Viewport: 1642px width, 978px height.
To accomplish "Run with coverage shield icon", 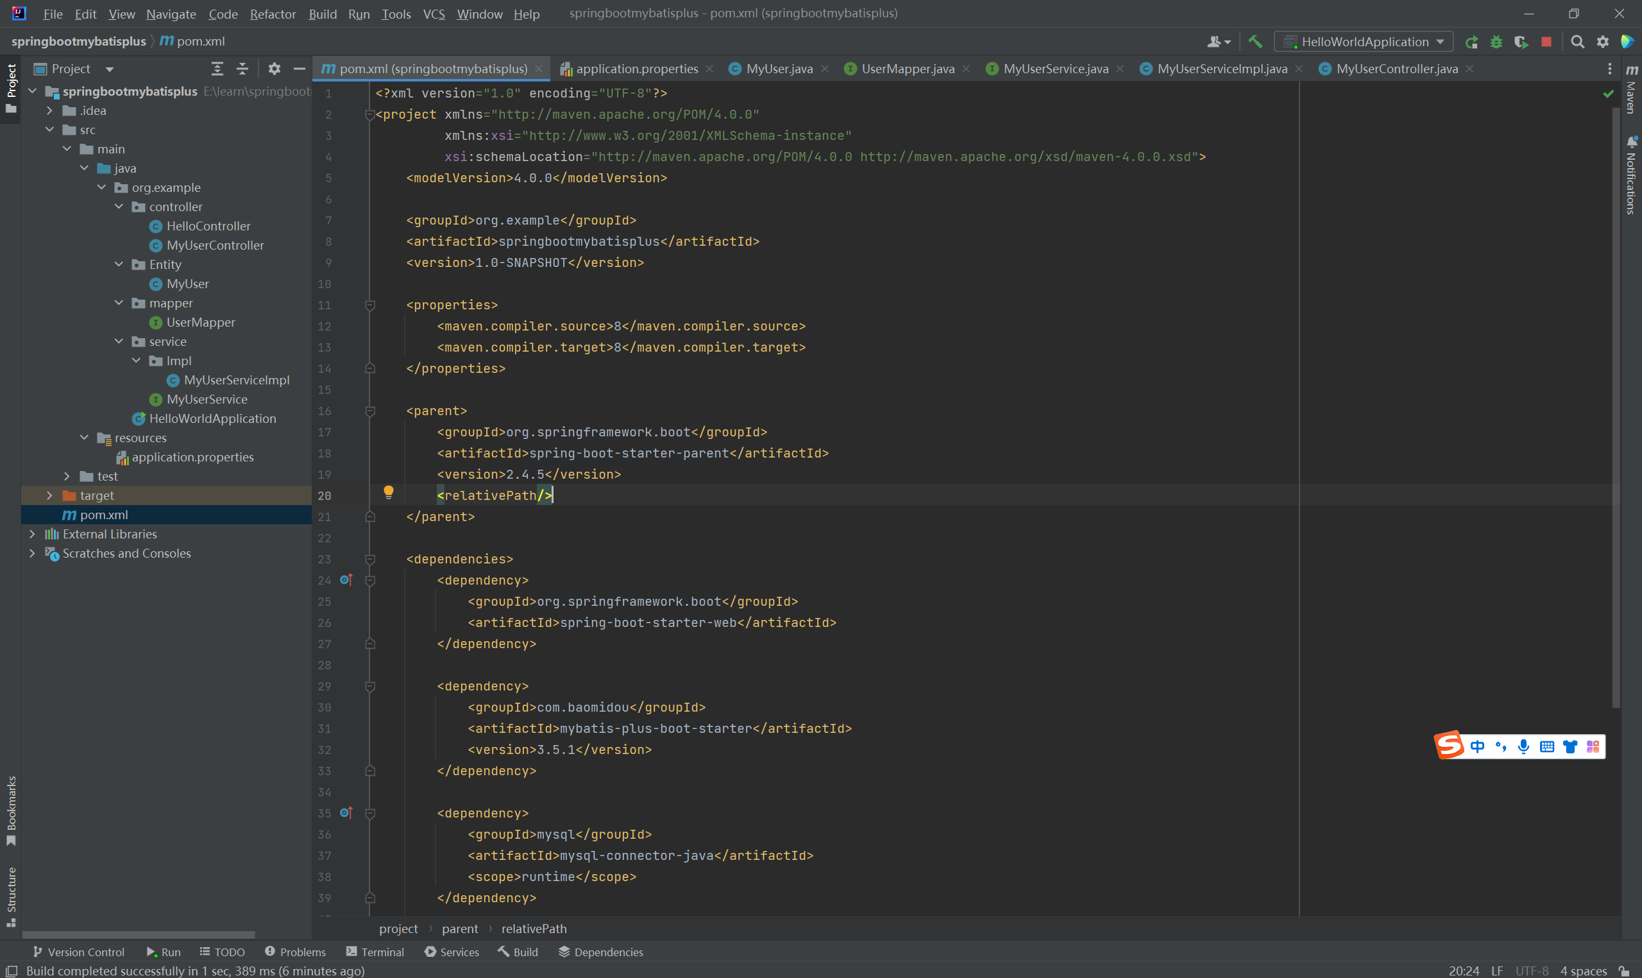I will pyautogui.click(x=1521, y=42).
